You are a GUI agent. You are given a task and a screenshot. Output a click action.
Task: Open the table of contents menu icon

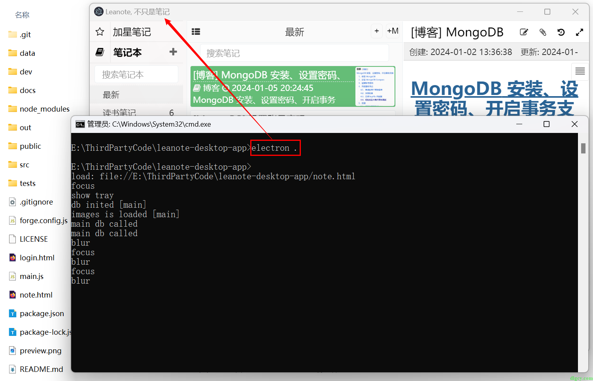580,71
